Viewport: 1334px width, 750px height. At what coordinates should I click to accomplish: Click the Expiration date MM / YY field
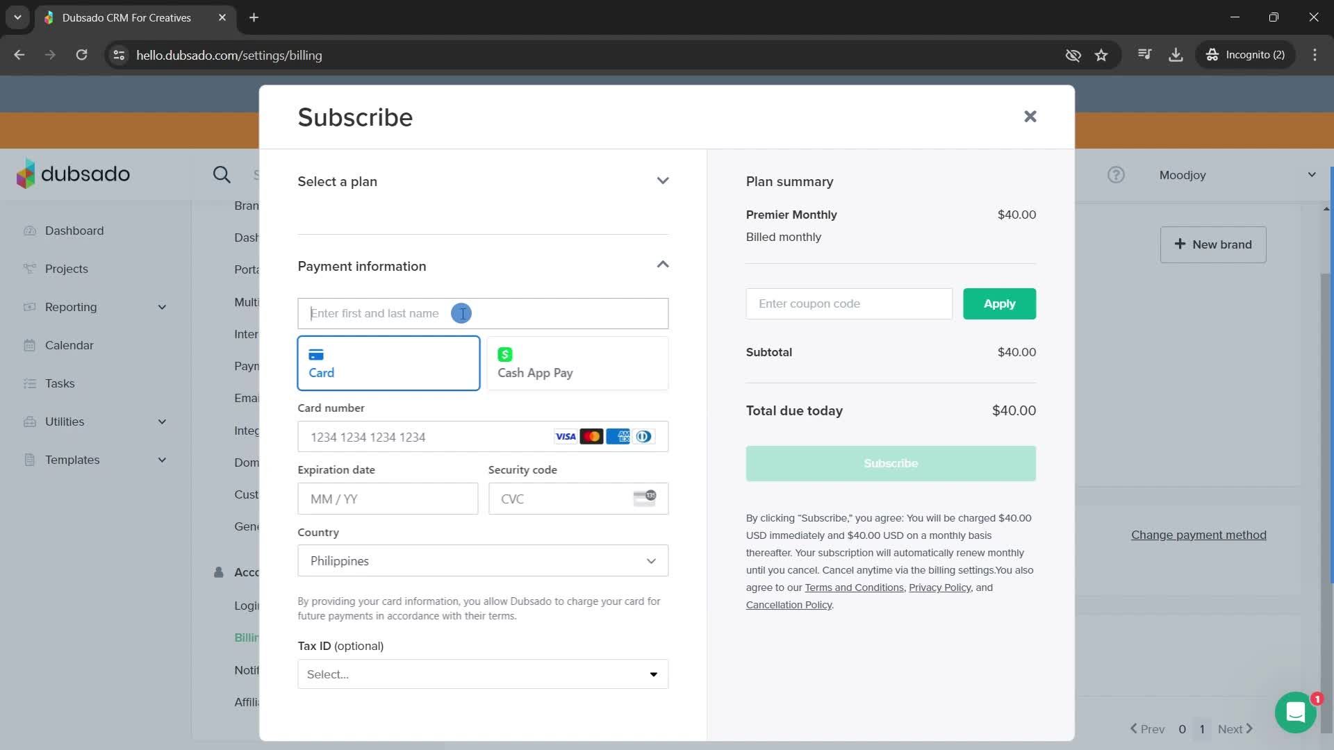point(388,499)
